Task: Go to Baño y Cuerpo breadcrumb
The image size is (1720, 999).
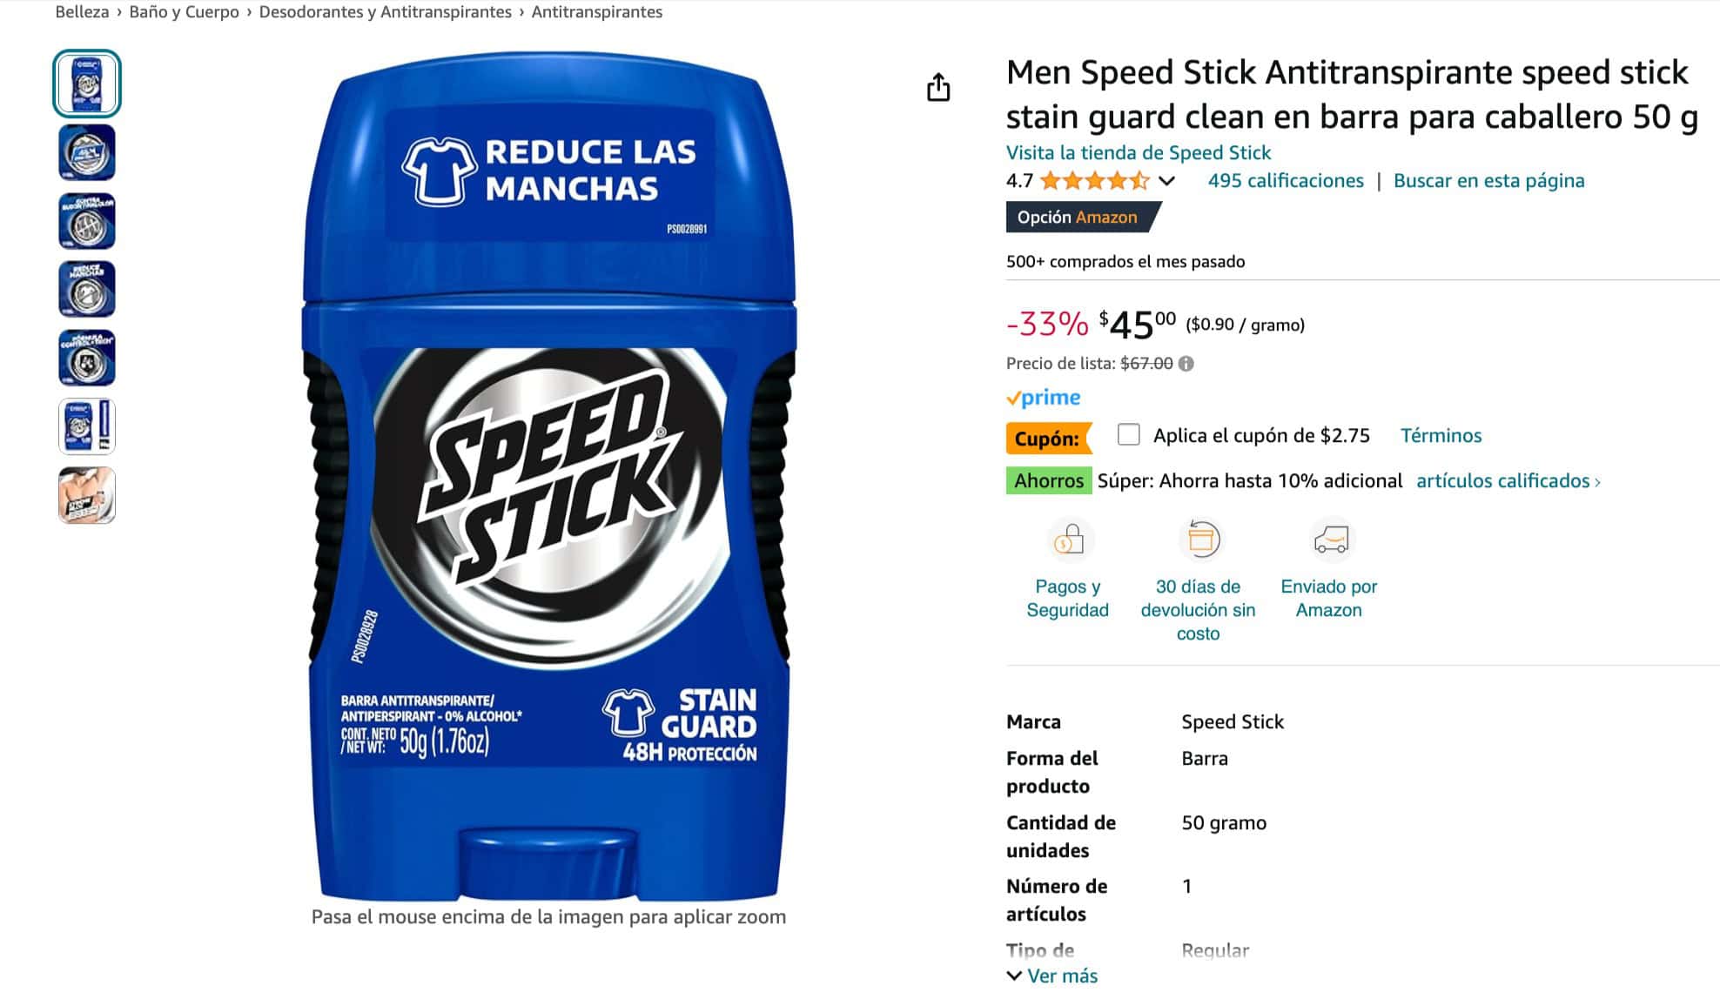Action: (x=184, y=12)
